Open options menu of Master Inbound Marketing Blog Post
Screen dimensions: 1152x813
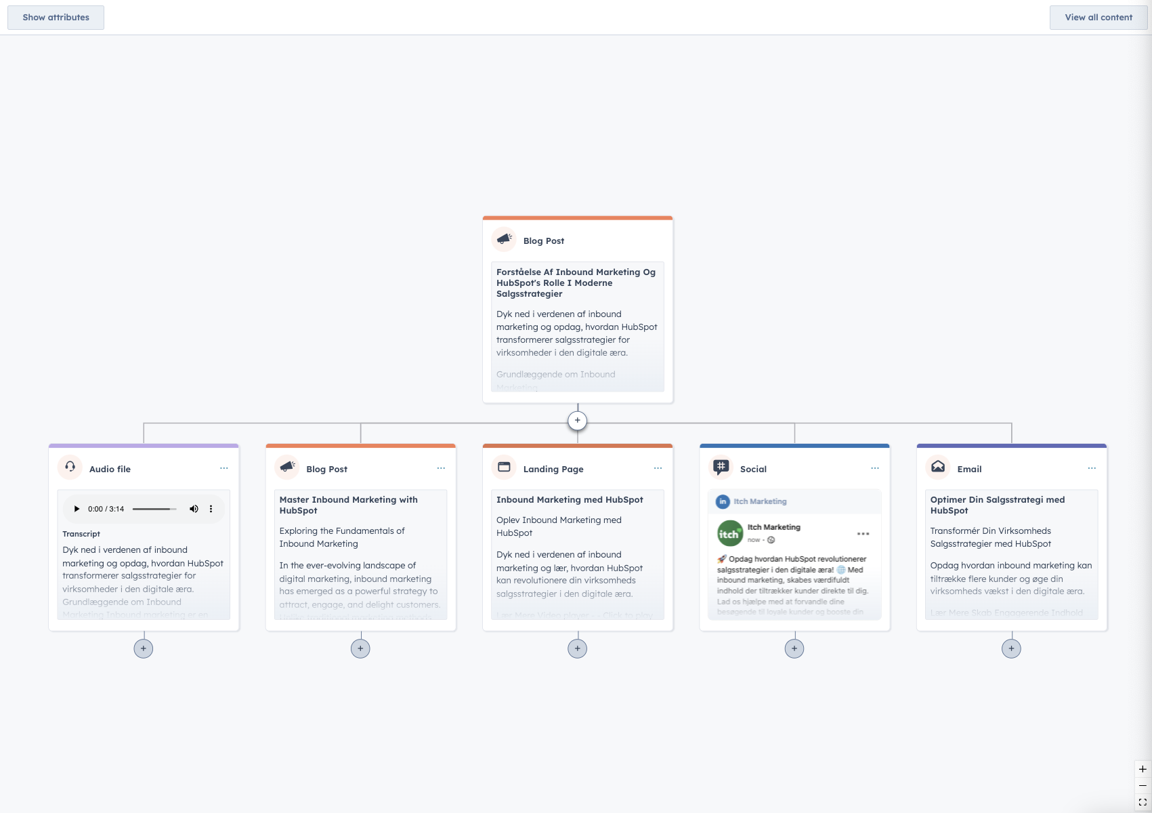click(x=441, y=468)
